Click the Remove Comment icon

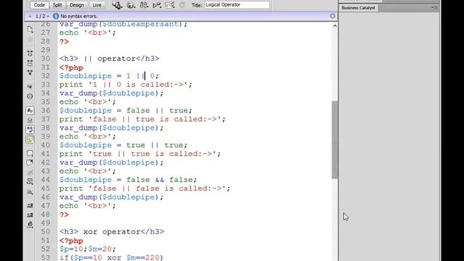pyautogui.click(x=30, y=162)
